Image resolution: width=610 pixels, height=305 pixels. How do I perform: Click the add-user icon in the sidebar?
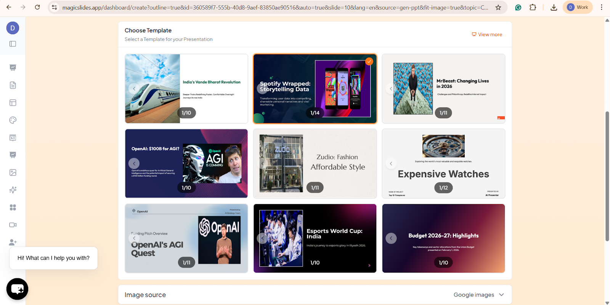(x=13, y=242)
